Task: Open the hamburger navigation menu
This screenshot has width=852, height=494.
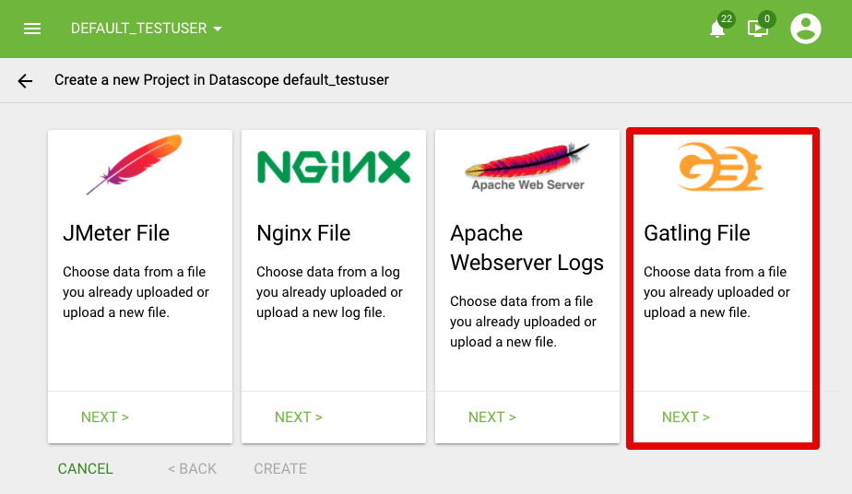Action: 32,29
